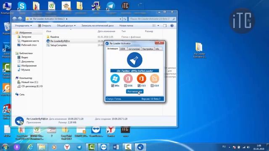
Task: Click the volume icon in system tray
Action: [248, 147]
